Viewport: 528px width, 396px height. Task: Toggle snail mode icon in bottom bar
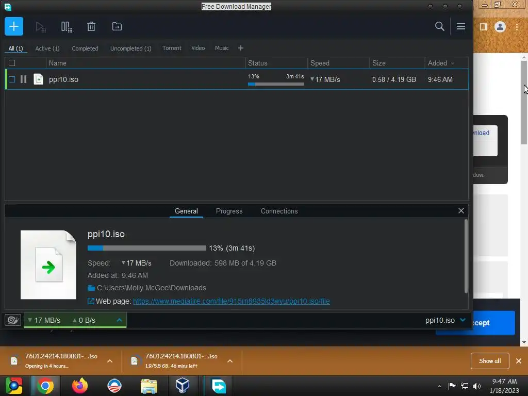click(13, 320)
